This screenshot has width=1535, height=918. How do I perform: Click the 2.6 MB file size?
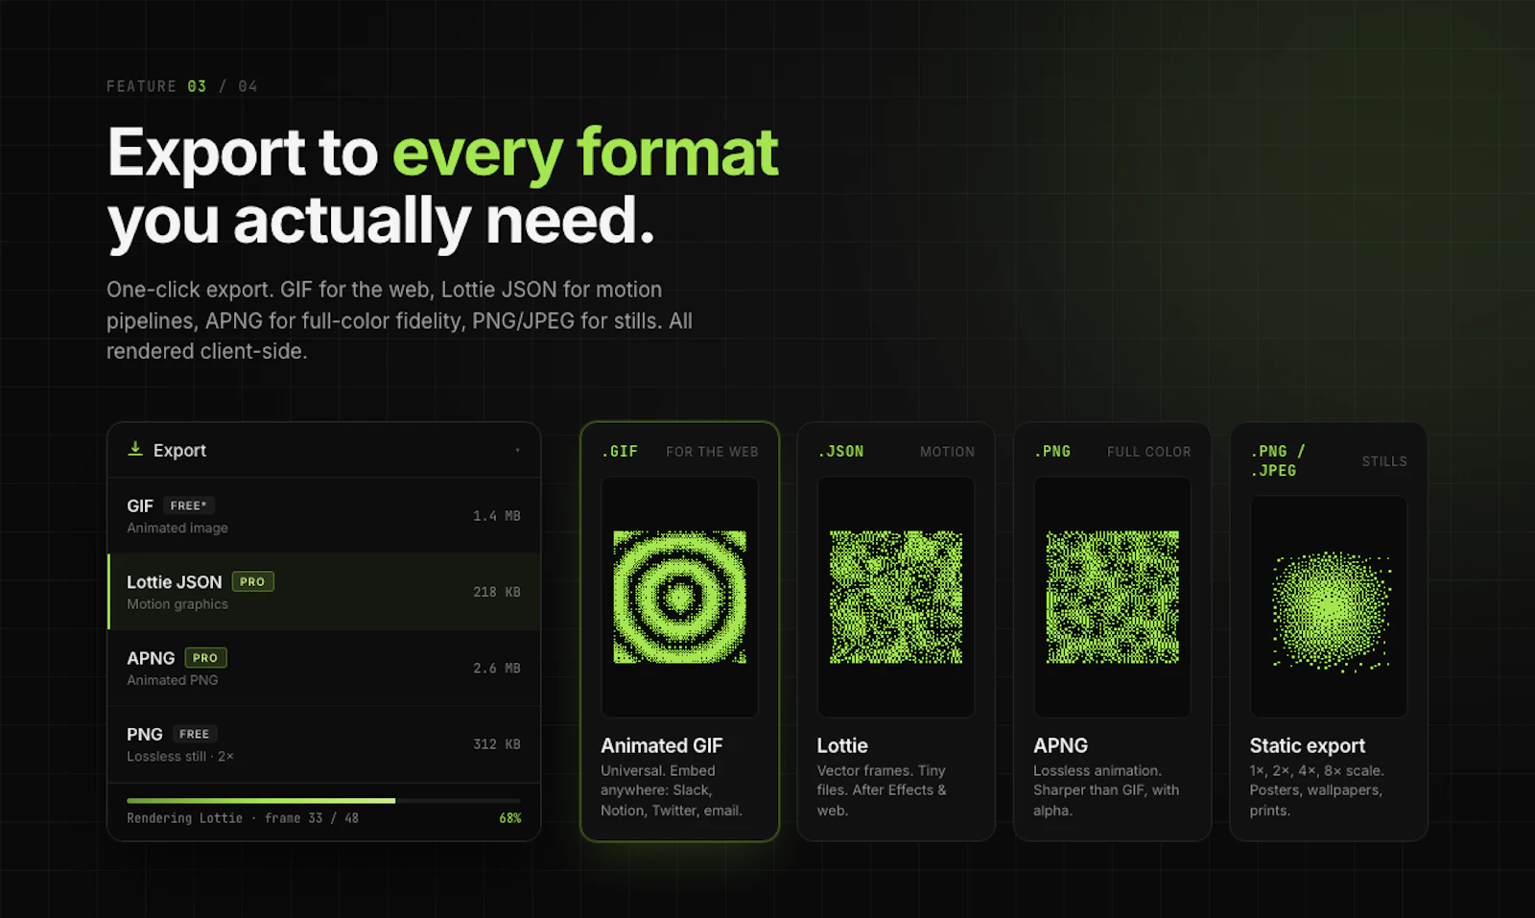pyautogui.click(x=497, y=668)
